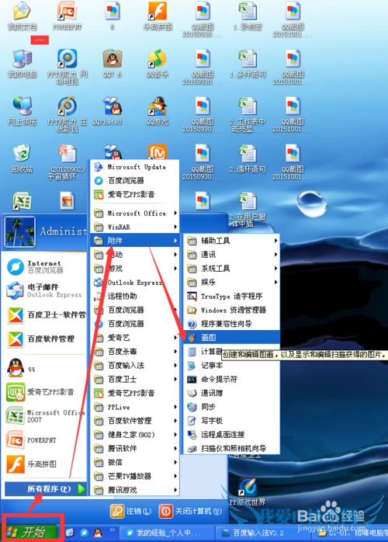Click the 记事本 notepad icon
This screenshot has width=388, height=542.
192,366
